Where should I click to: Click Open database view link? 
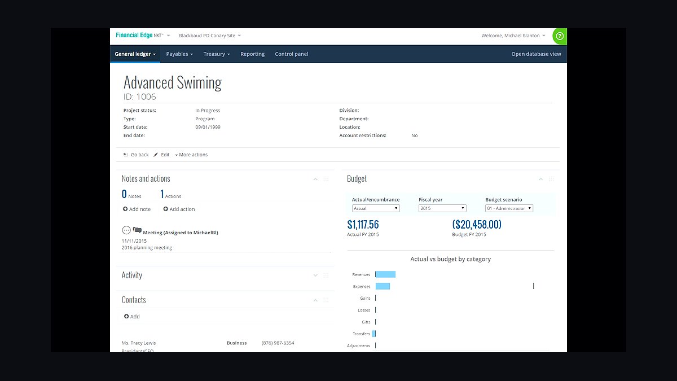[536, 54]
